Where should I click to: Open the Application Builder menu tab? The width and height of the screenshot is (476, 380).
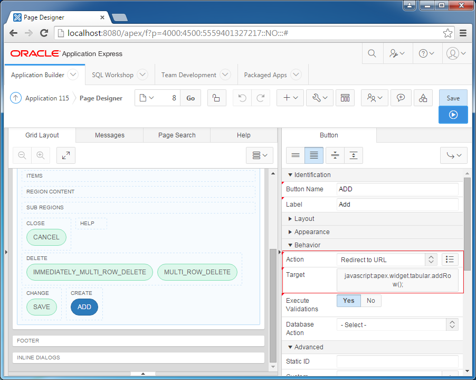click(37, 75)
